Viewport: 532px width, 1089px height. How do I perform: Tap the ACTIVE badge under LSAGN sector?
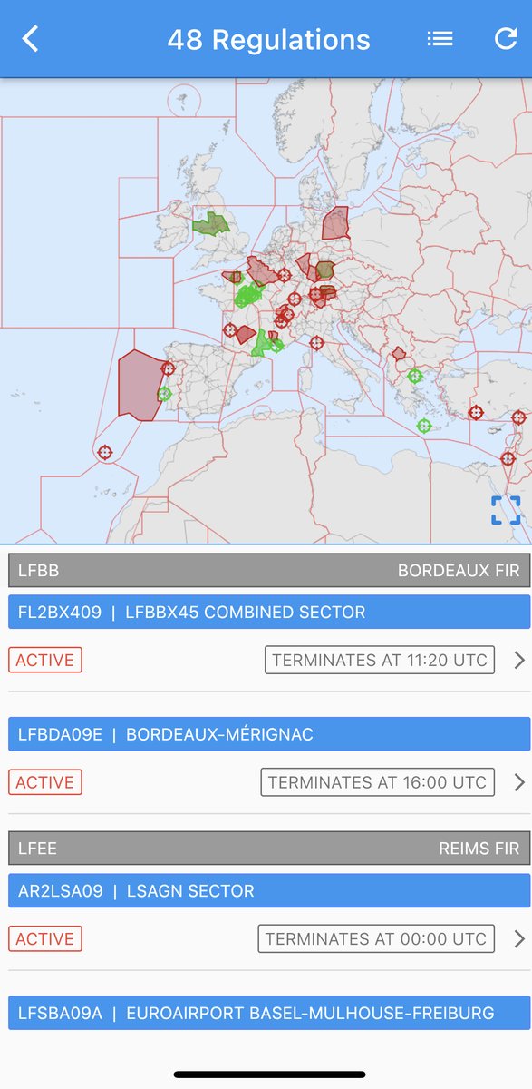(45, 938)
